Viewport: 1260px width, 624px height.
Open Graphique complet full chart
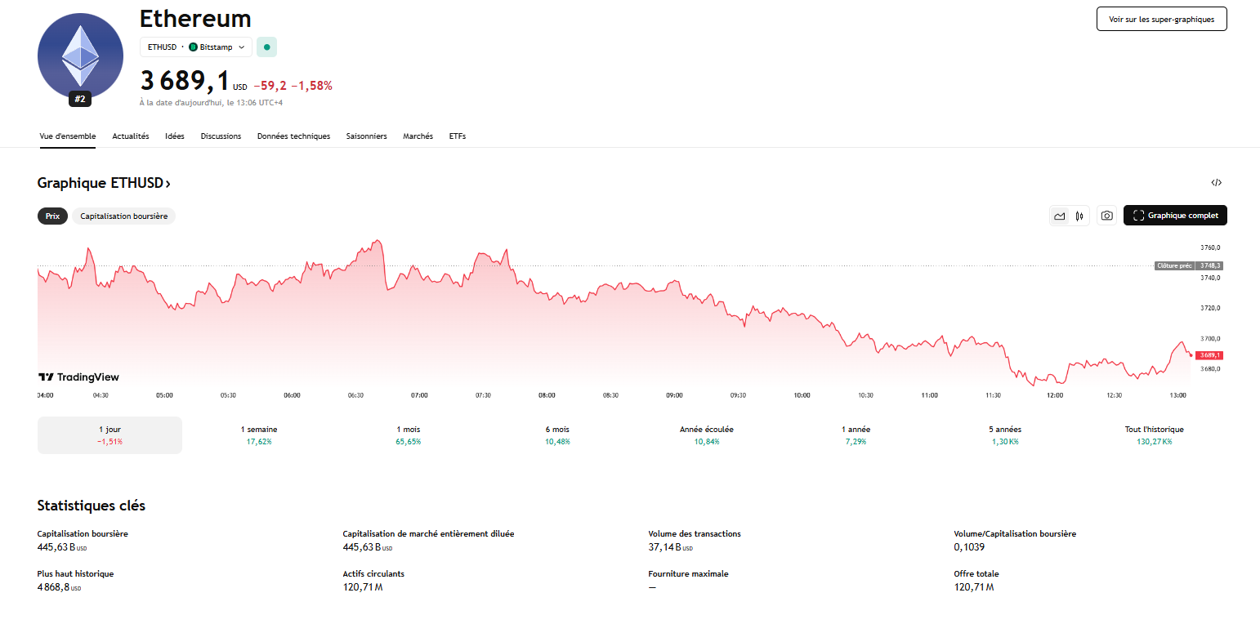tap(1175, 216)
